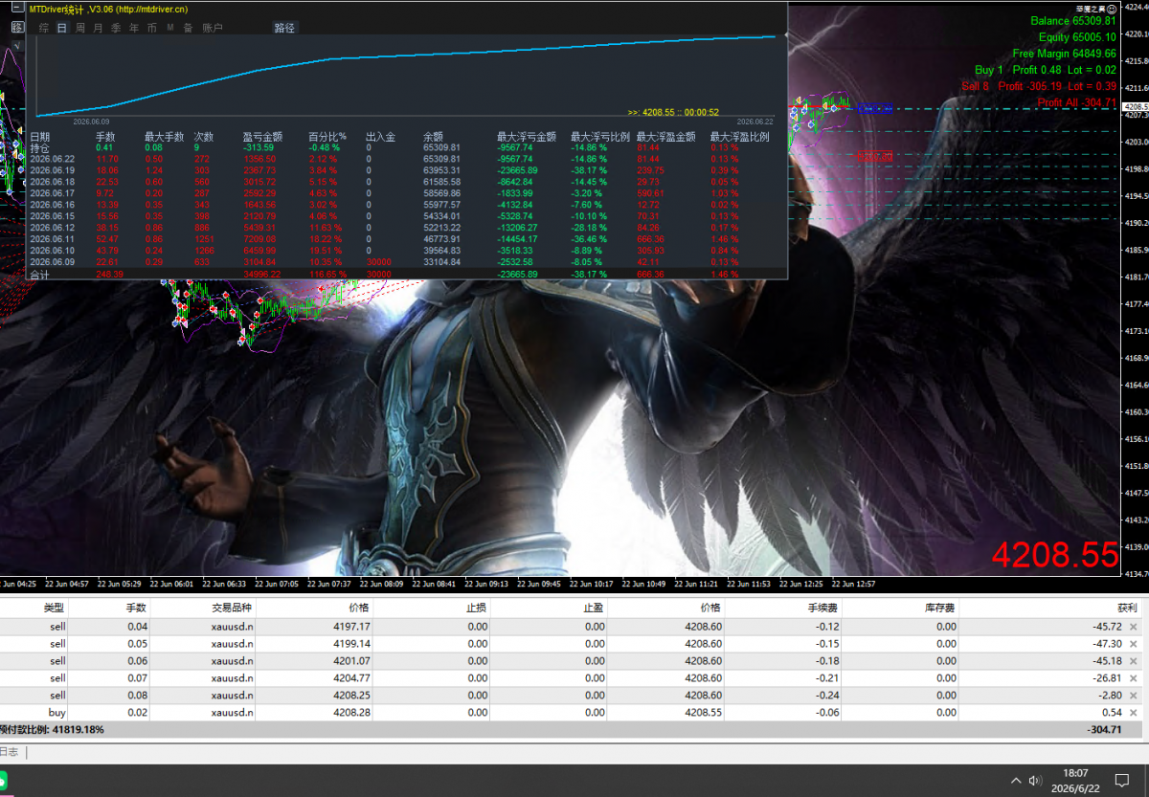Open the 账户 account tab

click(214, 28)
